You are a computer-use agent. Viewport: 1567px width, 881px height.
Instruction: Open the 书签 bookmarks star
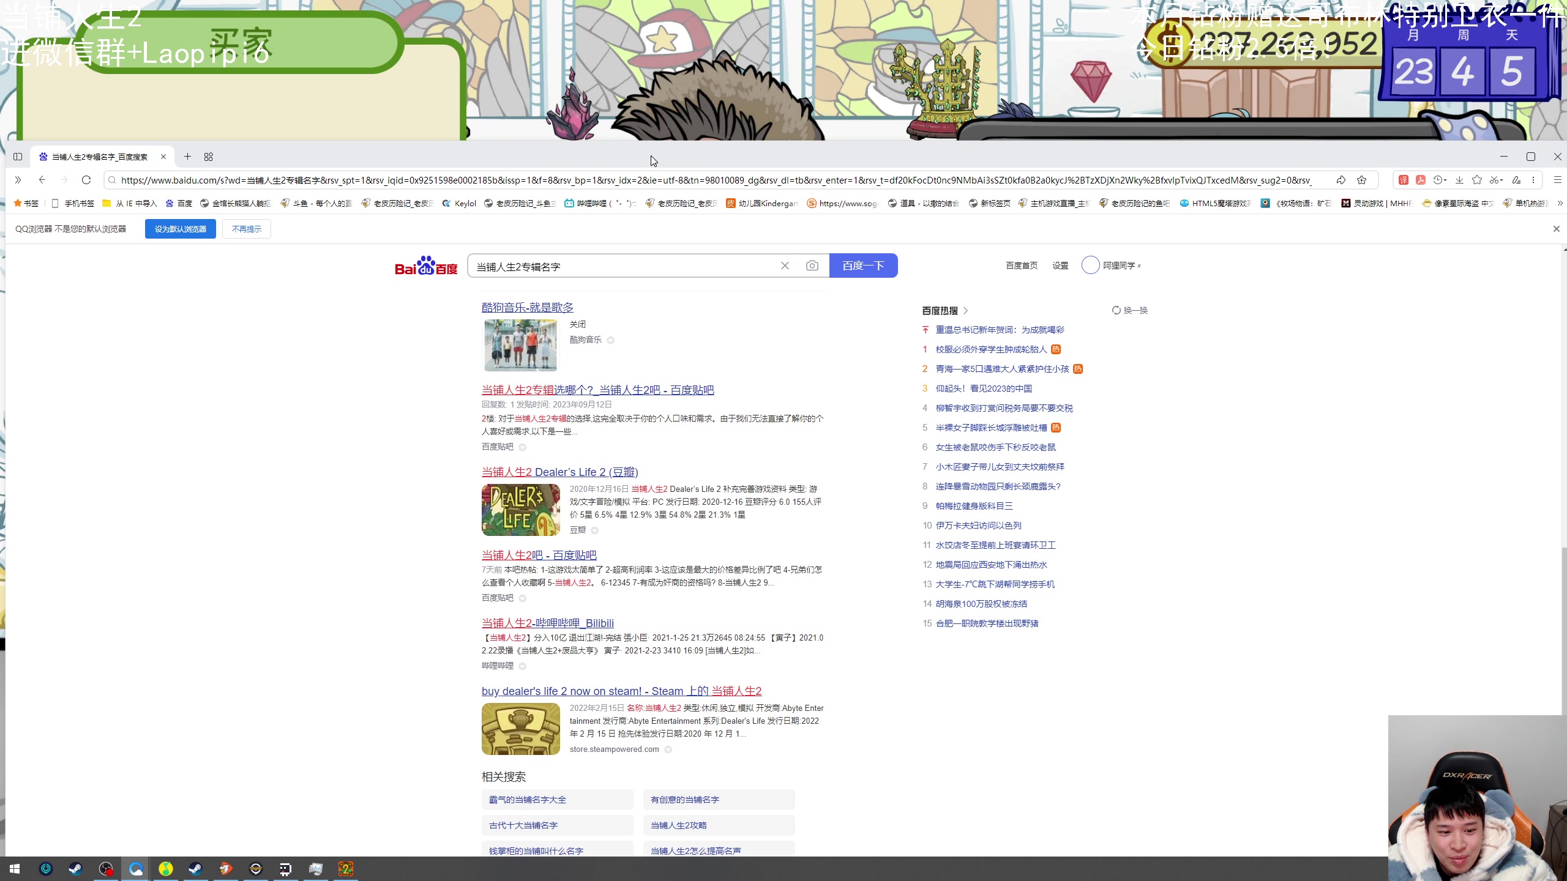pos(26,203)
